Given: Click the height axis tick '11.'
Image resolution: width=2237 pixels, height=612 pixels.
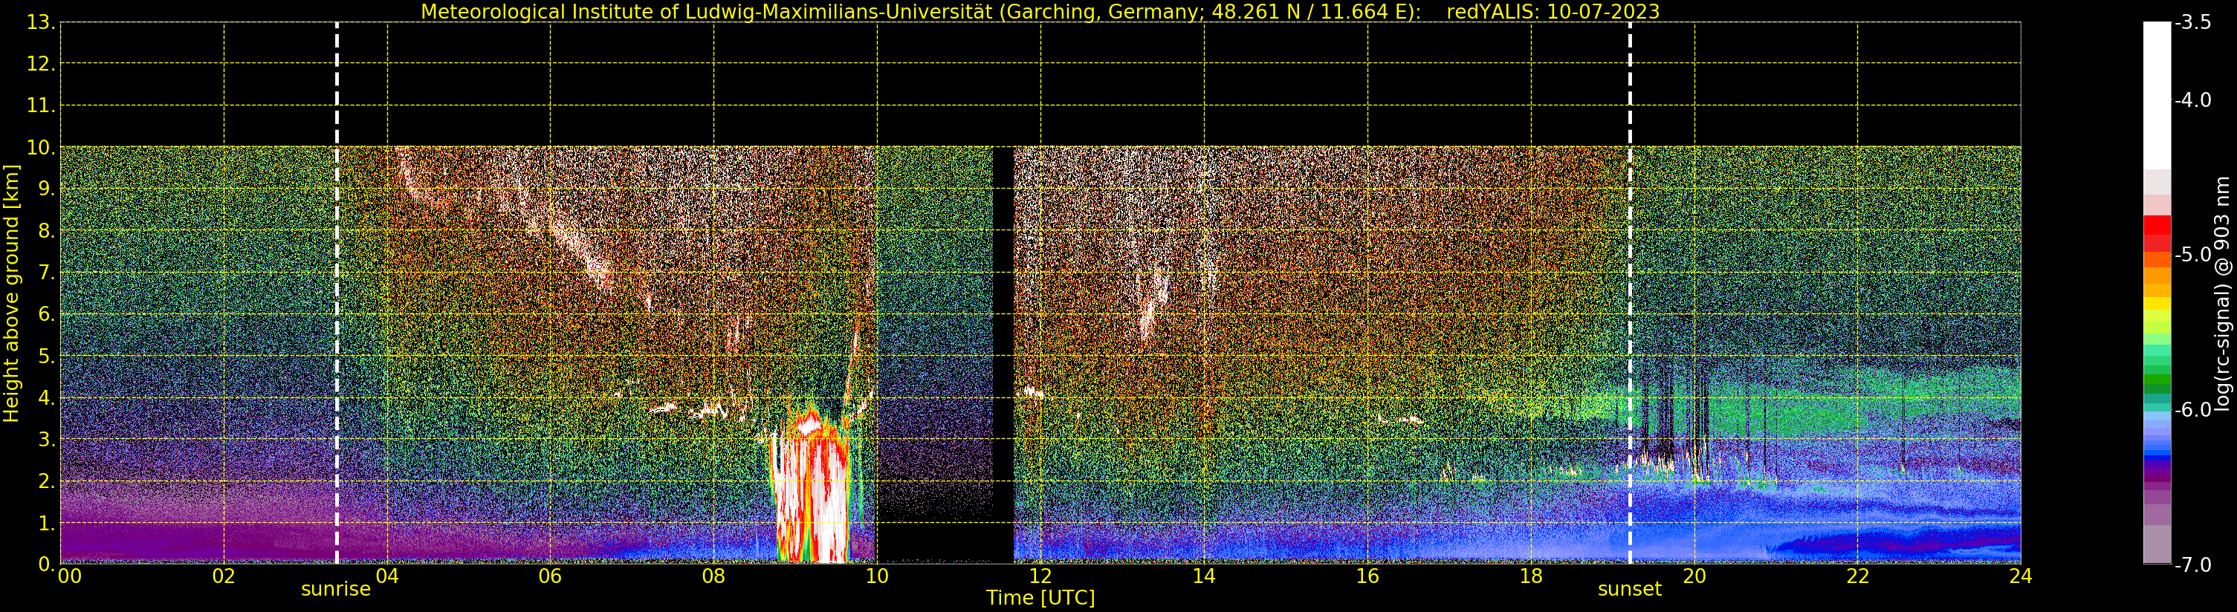Looking at the screenshot, I should pyautogui.click(x=41, y=106).
